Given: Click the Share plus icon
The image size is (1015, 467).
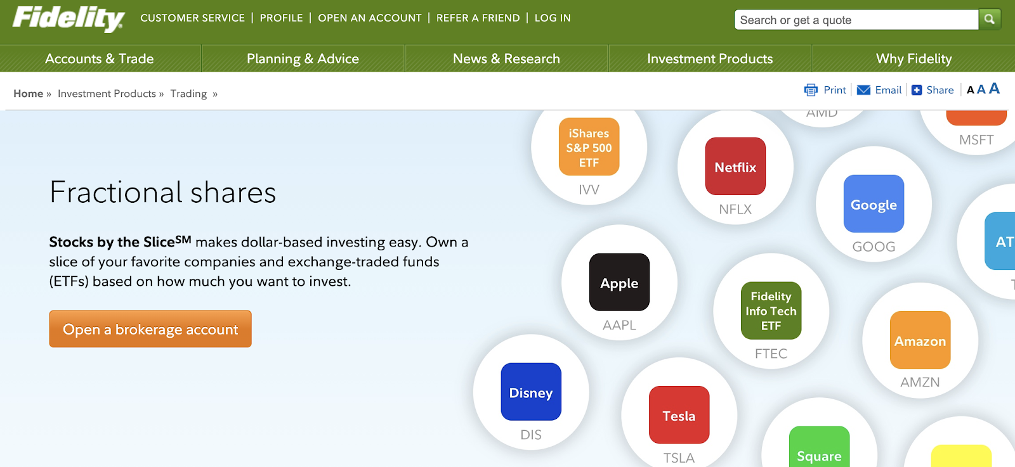Looking at the screenshot, I should [917, 90].
